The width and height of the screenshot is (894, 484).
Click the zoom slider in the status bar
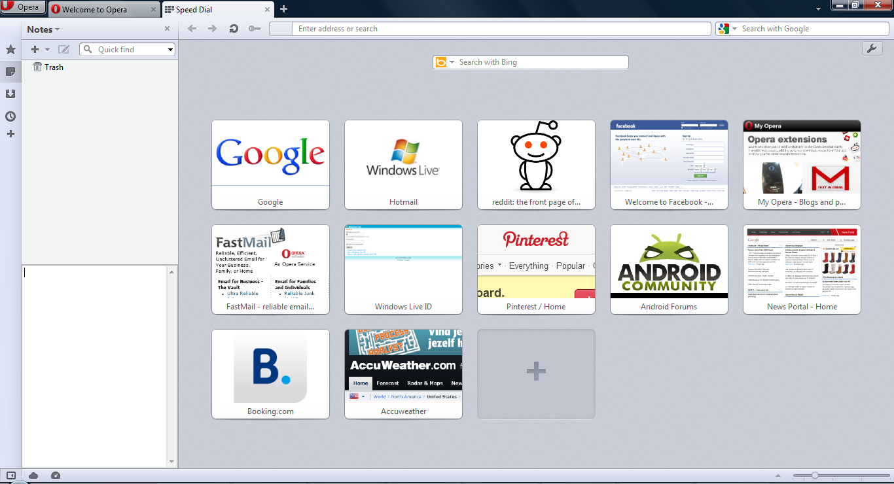coord(842,475)
